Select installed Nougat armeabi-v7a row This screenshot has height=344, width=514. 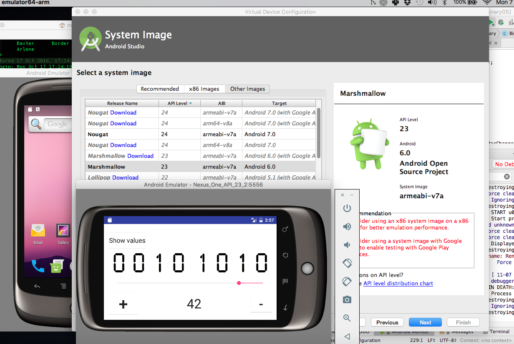point(200,134)
